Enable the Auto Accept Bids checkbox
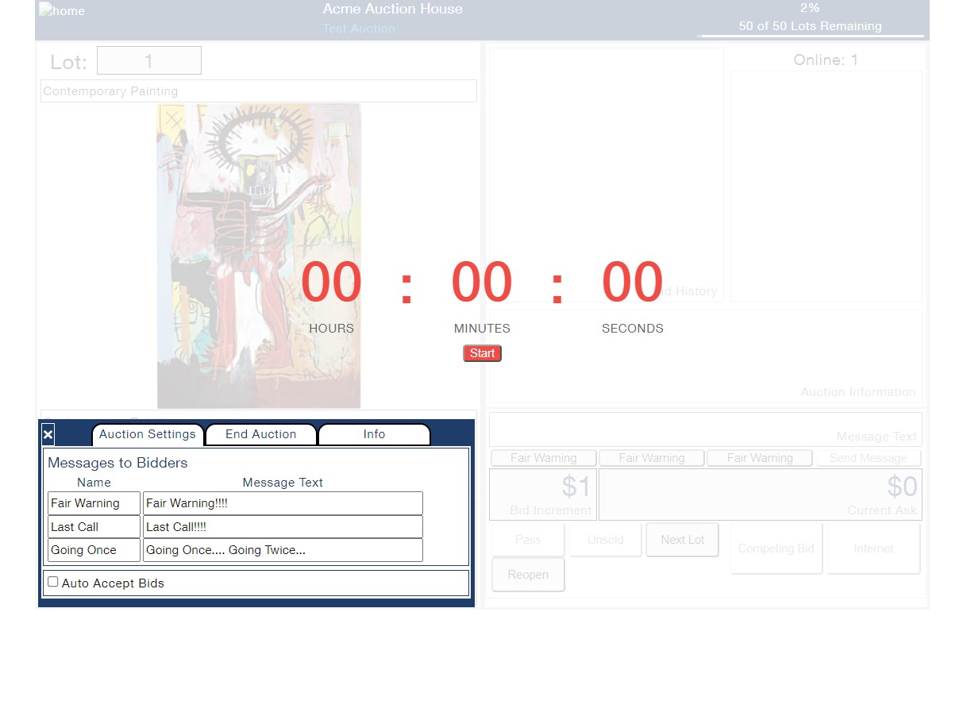 point(53,582)
